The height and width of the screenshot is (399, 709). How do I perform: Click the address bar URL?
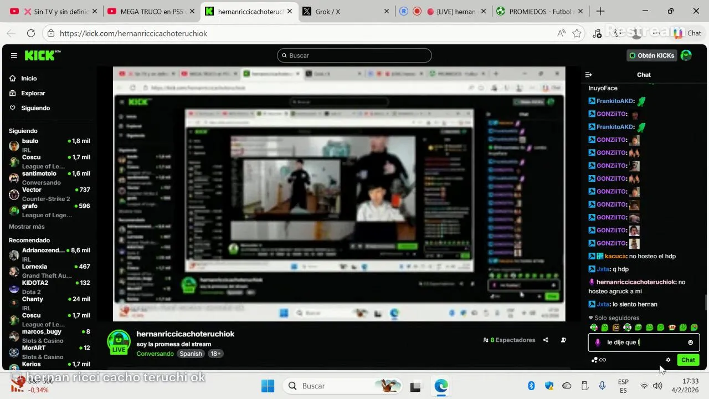coord(133,33)
